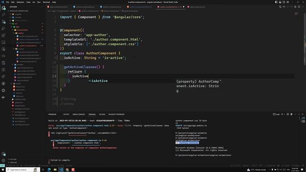Open the Help menu
Image resolution: width=306 pixels, height=172 pixels.
coord(54,2)
